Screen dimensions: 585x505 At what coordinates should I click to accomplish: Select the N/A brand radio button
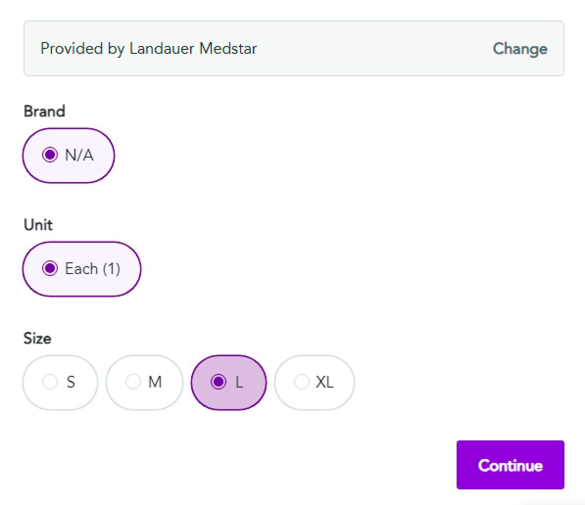pyautogui.click(x=49, y=155)
